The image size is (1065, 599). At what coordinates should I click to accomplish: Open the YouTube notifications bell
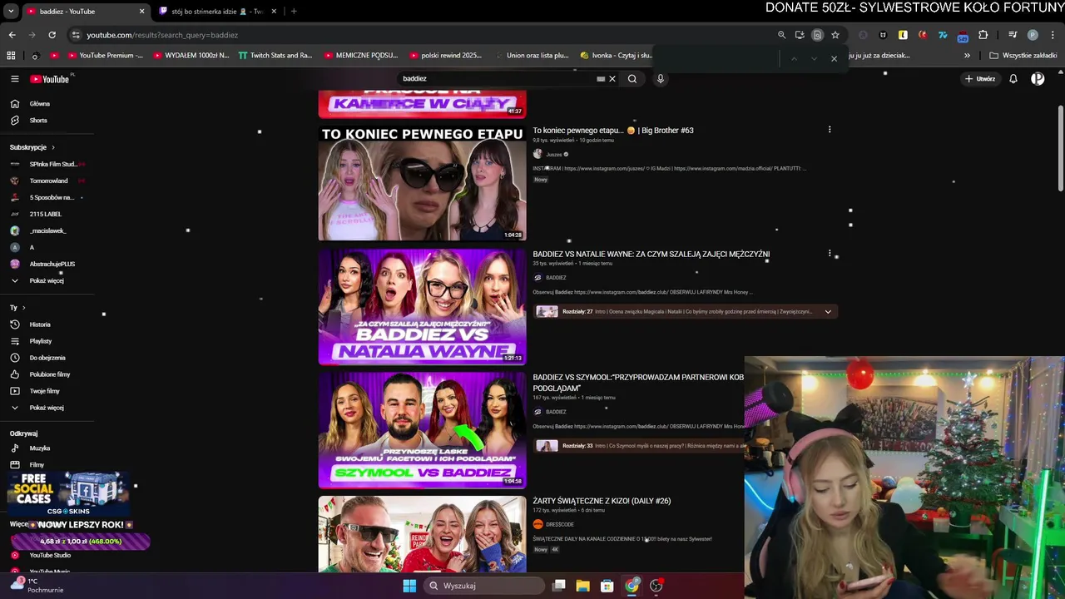[1013, 79]
